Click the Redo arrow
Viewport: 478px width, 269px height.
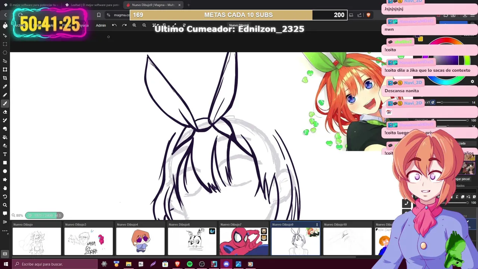click(x=124, y=25)
